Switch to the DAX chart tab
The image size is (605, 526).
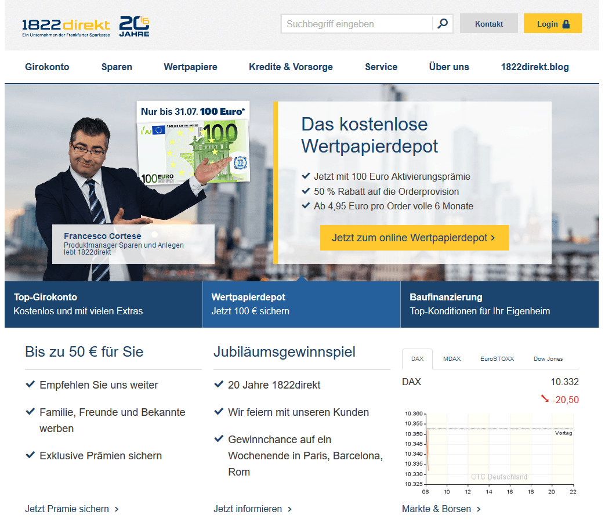pyautogui.click(x=417, y=359)
